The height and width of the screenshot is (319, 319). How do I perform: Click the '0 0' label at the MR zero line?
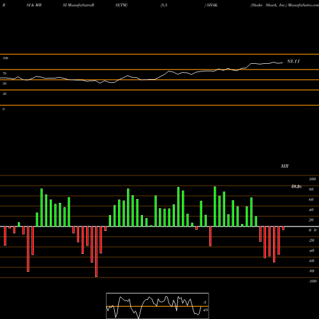pyautogui.click(x=313, y=230)
